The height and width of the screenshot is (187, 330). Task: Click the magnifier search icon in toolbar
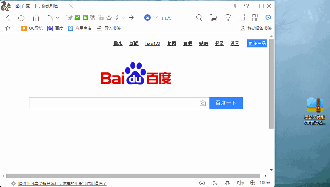199,18
